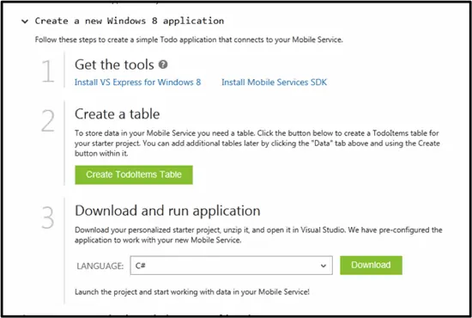
Task: Click the Create a table heading
Action: [x=117, y=114]
